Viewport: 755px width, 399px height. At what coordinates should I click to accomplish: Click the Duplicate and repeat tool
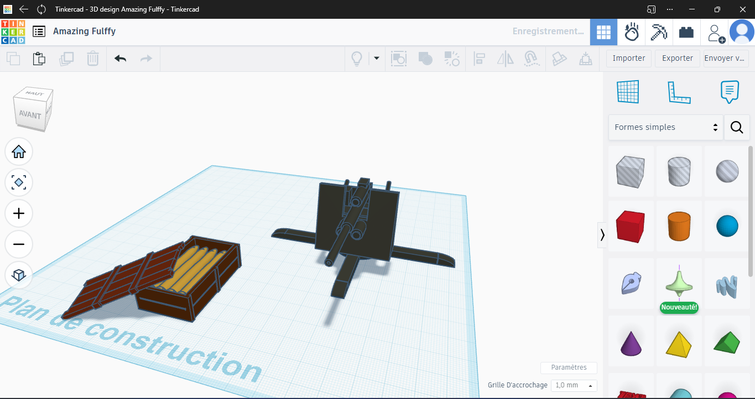tap(66, 58)
